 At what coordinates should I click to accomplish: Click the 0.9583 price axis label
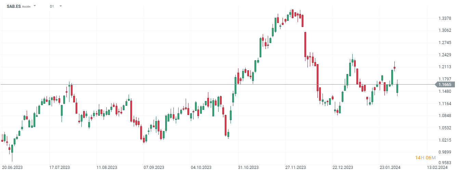pos(445,163)
